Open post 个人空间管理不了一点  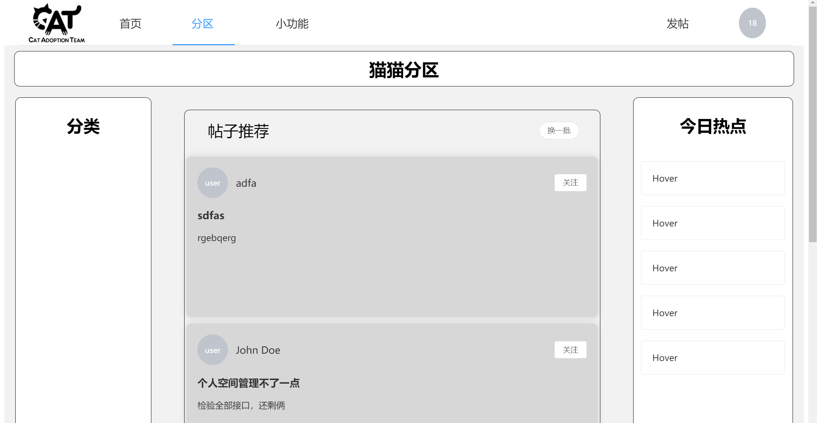248,383
